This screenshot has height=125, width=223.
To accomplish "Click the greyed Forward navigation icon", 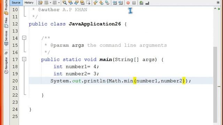I will [x=55, y=2].
